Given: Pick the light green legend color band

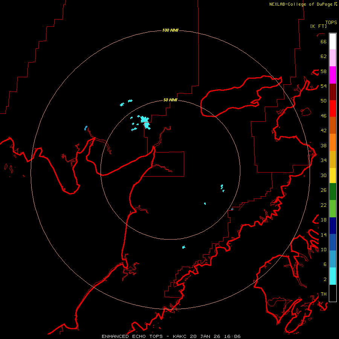Looking at the screenshot, I should pyautogui.click(x=333, y=209).
